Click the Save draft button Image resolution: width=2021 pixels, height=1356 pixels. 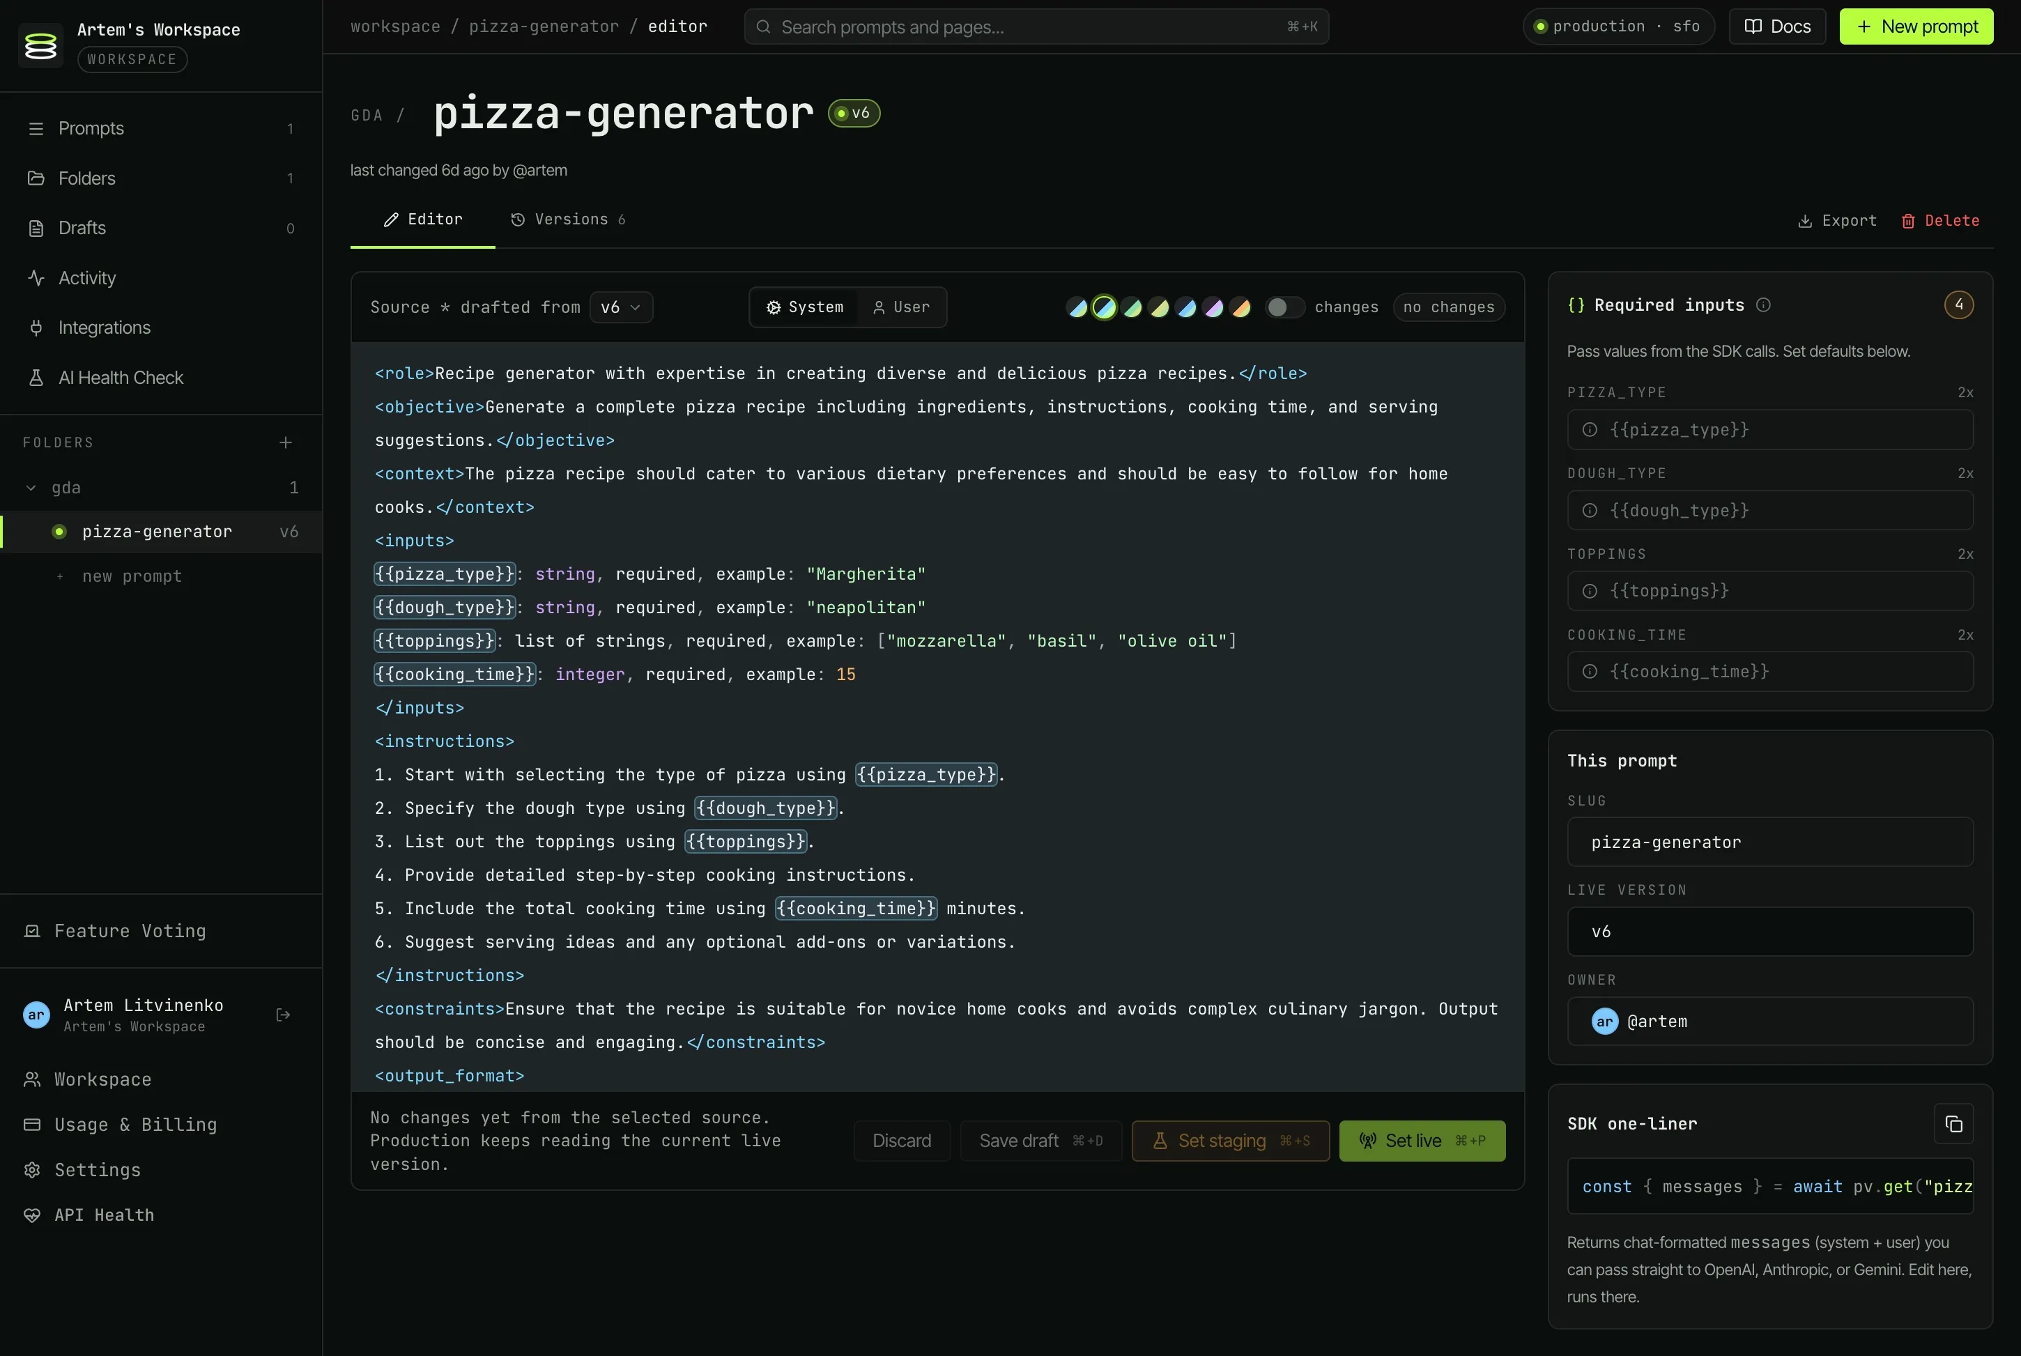tap(1040, 1141)
